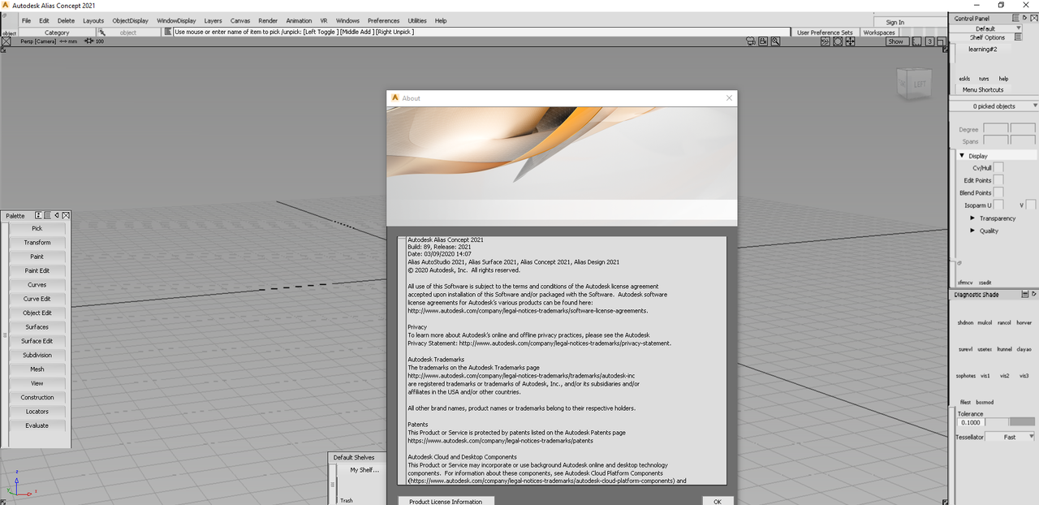Click the clayao diagnostic shade icon
This screenshot has height=505, width=1039.
[x=1024, y=349]
